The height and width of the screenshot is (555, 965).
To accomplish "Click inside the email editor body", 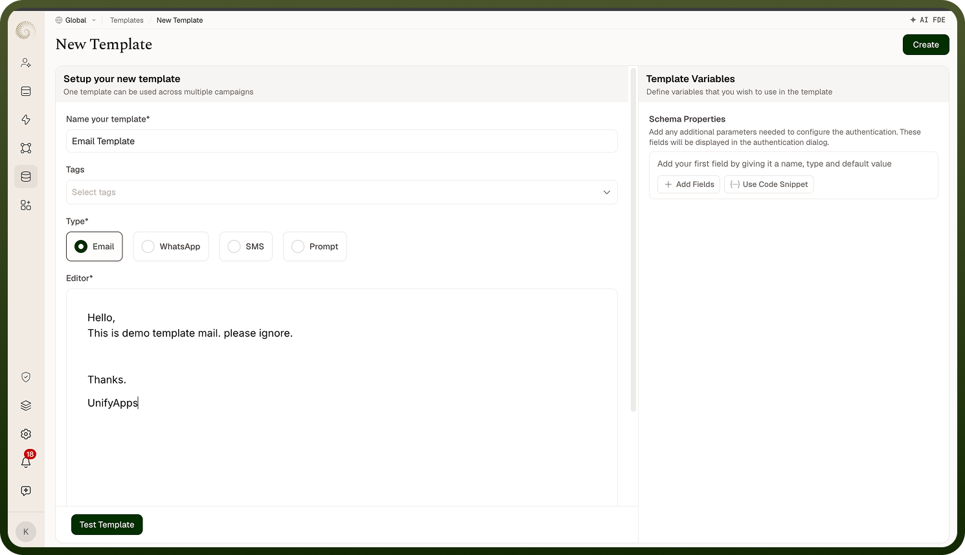I will click(x=342, y=397).
